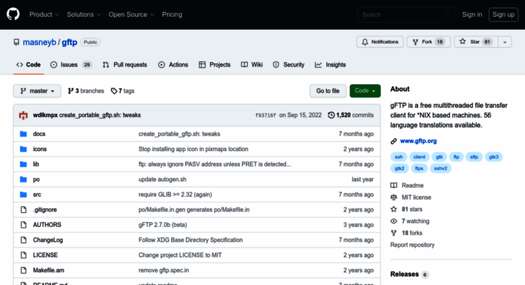This screenshot has height=285, width=525.
Task: Open the Open Source dropdown
Action: point(131,14)
